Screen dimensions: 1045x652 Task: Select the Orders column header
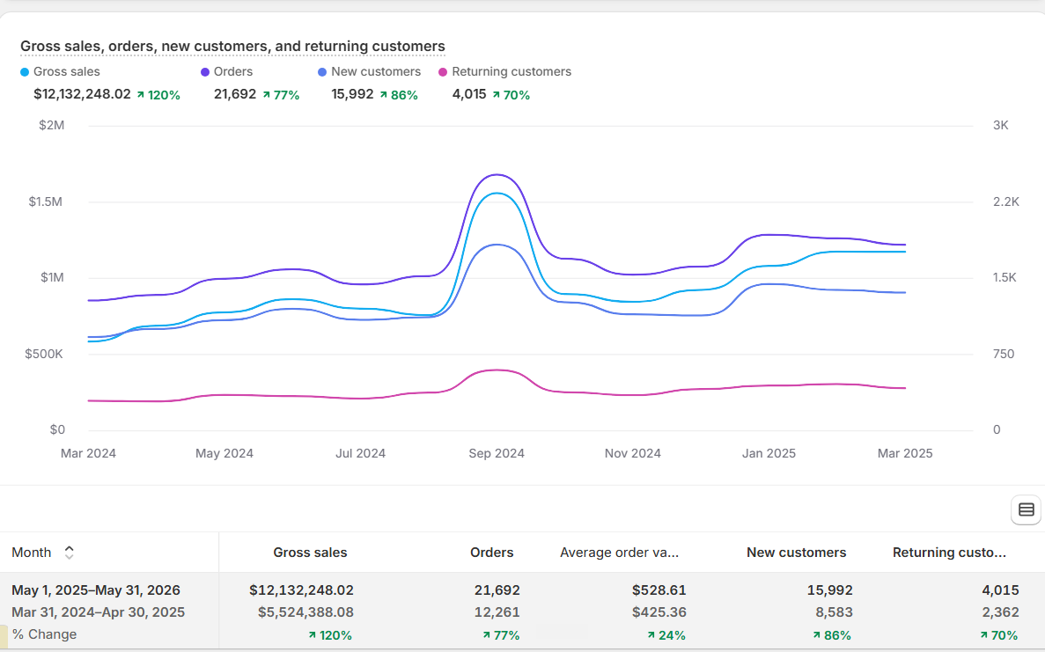coord(492,552)
